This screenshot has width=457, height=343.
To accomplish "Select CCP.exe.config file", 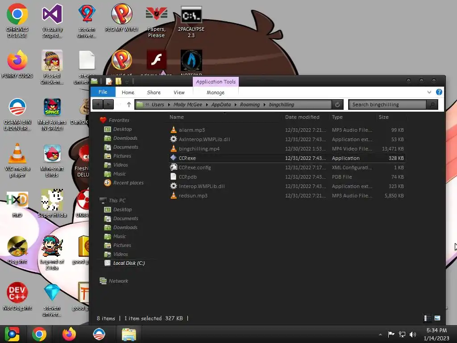I will coord(287,167).
